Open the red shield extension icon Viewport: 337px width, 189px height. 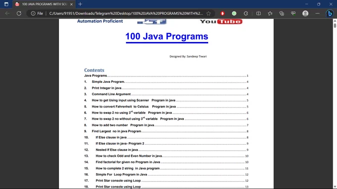(223, 13)
